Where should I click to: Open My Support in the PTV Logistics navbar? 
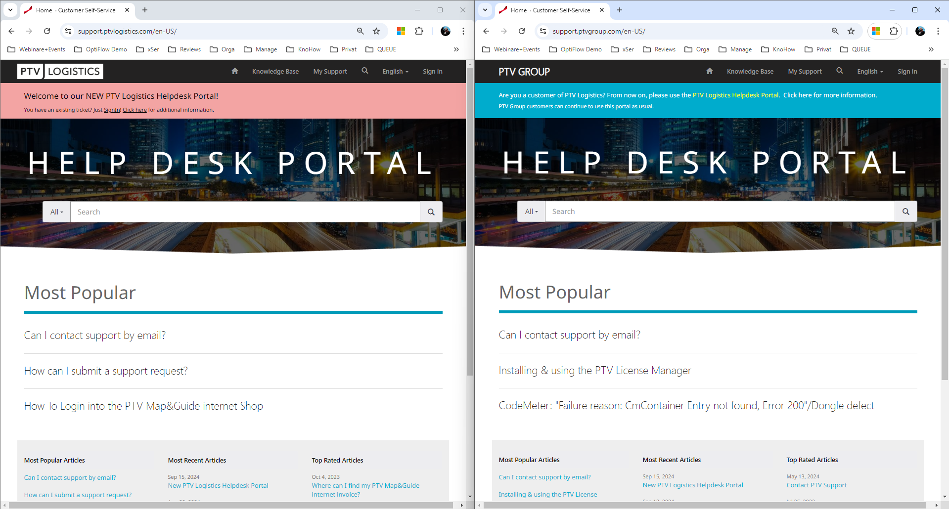pos(330,72)
